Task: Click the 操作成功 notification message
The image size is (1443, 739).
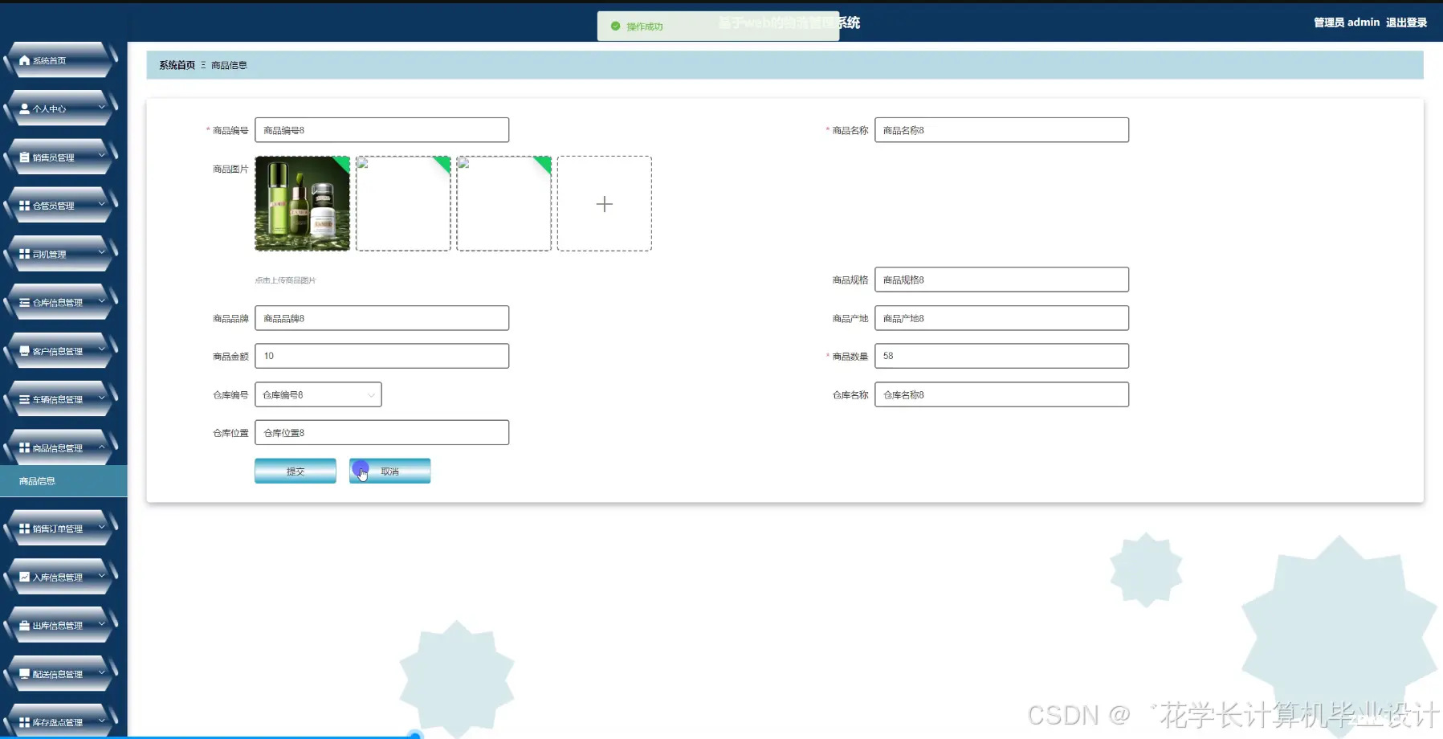Action: (645, 27)
